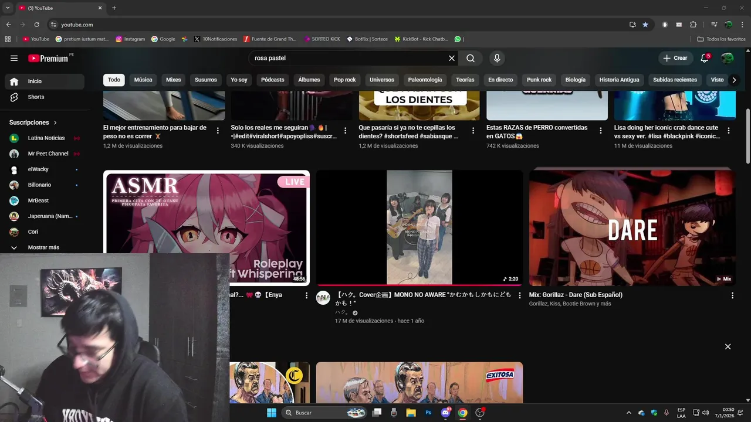Select the Mixes filter chip
The image size is (751, 422).
pos(174,80)
